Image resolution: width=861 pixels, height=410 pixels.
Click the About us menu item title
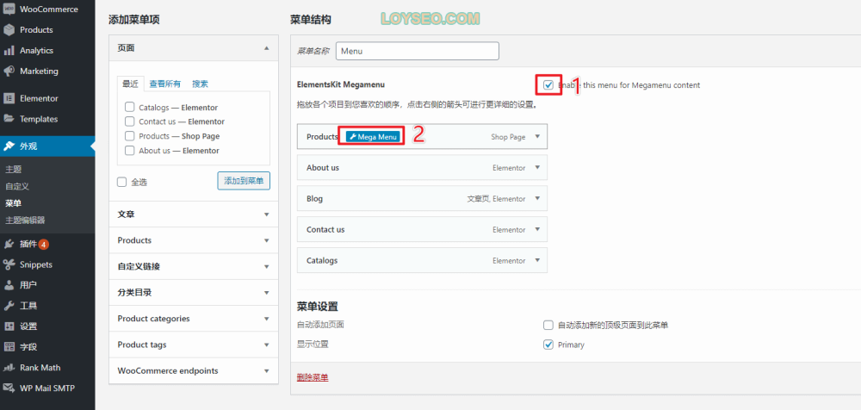pos(323,168)
